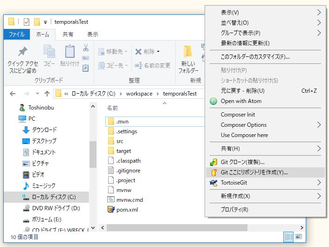The image size is (329, 247).
Task: Select Local Disk (C:) in navigation pane
Action: 47,197
